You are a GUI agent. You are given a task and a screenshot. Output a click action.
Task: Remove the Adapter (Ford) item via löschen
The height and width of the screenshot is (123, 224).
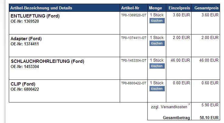(157, 44)
